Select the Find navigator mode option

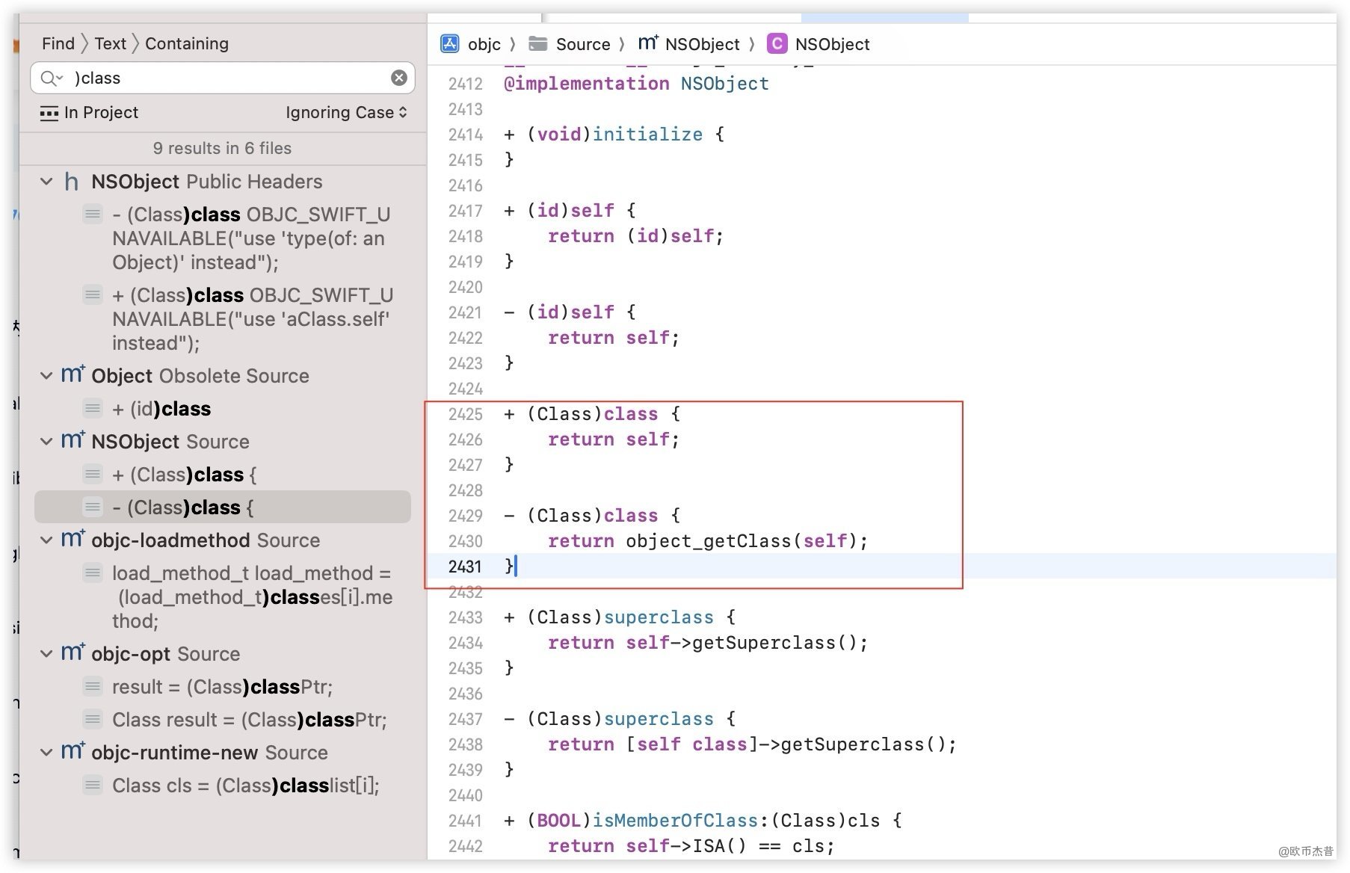click(x=58, y=43)
